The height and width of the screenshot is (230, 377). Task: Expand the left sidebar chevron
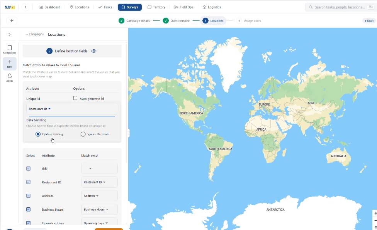(x=9, y=35)
